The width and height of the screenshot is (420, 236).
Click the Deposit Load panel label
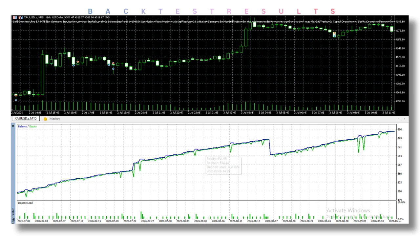[x=25, y=203]
